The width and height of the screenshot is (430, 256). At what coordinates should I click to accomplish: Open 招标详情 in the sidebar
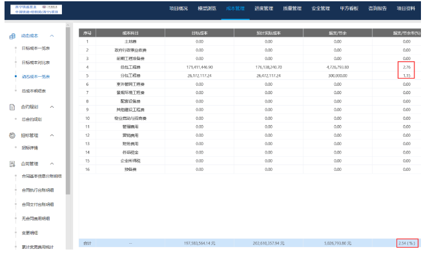(x=30, y=148)
